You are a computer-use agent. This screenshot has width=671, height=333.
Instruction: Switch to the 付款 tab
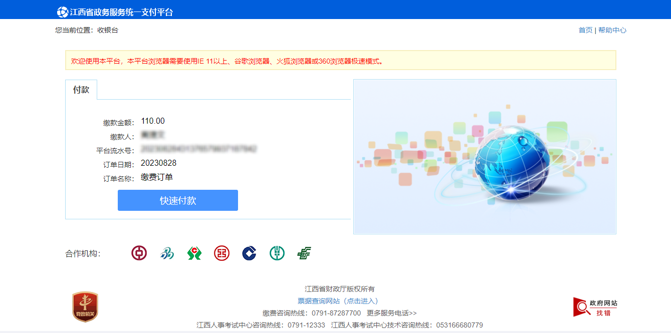click(x=81, y=90)
